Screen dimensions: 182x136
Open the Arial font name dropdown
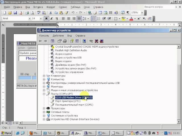pos(30,19)
